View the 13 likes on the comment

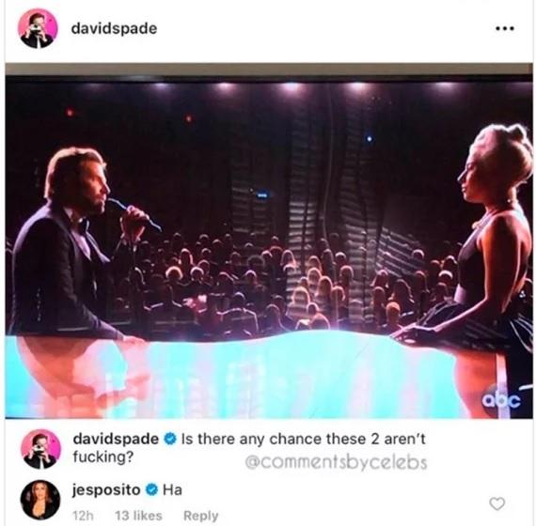(138, 516)
